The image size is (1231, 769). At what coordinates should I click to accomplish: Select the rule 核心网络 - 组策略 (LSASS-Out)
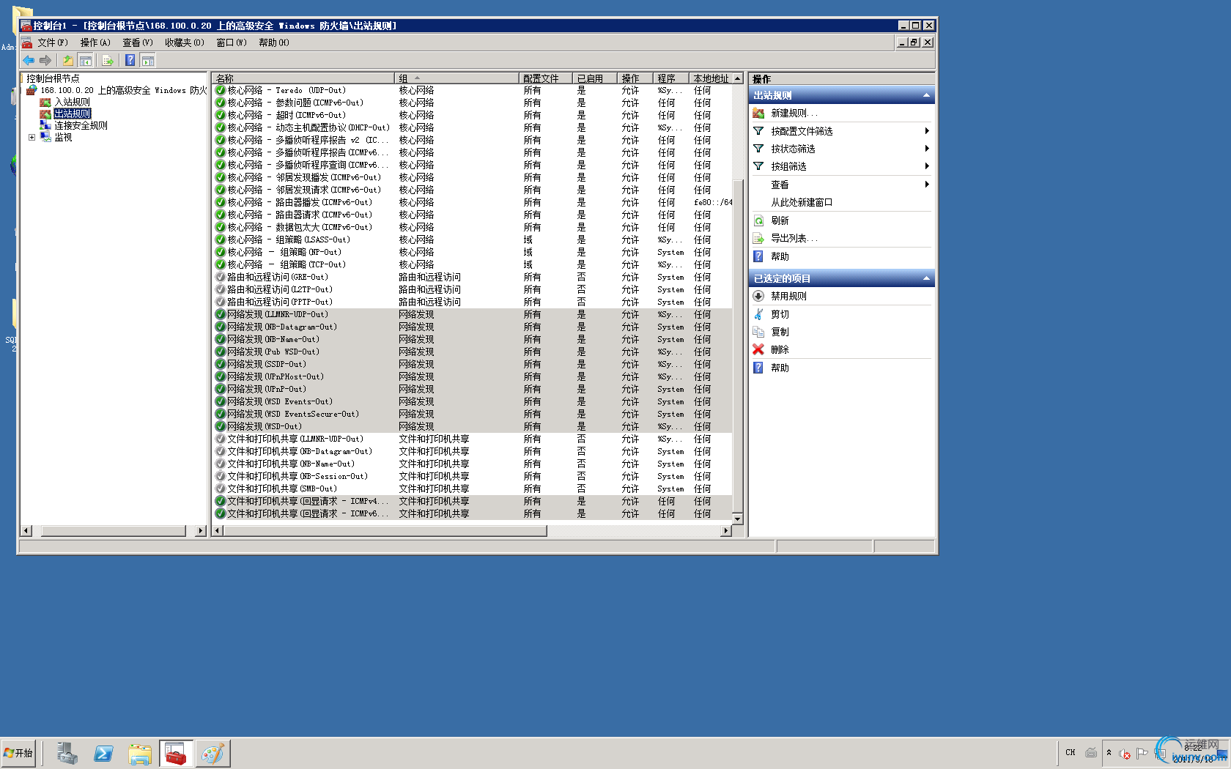click(473, 239)
